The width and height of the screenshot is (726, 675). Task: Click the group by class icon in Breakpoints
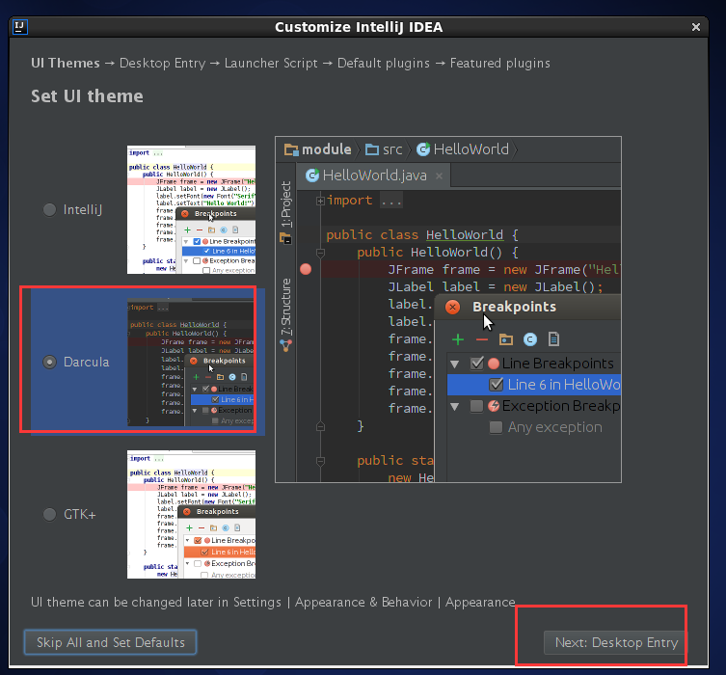(x=529, y=339)
